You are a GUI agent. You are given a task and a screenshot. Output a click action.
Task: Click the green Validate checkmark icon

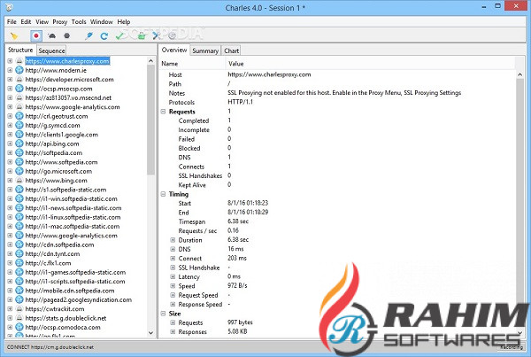(119, 35)
